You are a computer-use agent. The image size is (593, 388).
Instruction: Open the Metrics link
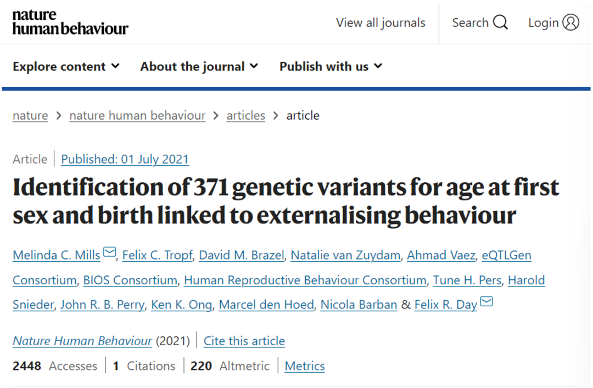pos(305,366)
